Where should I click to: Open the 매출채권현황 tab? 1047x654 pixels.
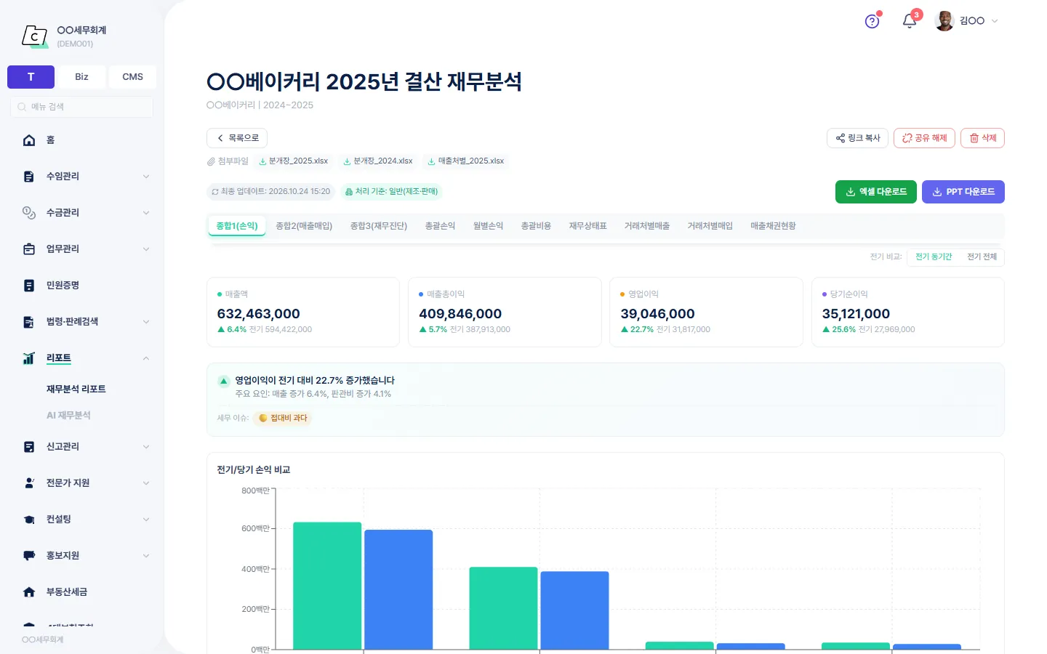tap(773, 226)
